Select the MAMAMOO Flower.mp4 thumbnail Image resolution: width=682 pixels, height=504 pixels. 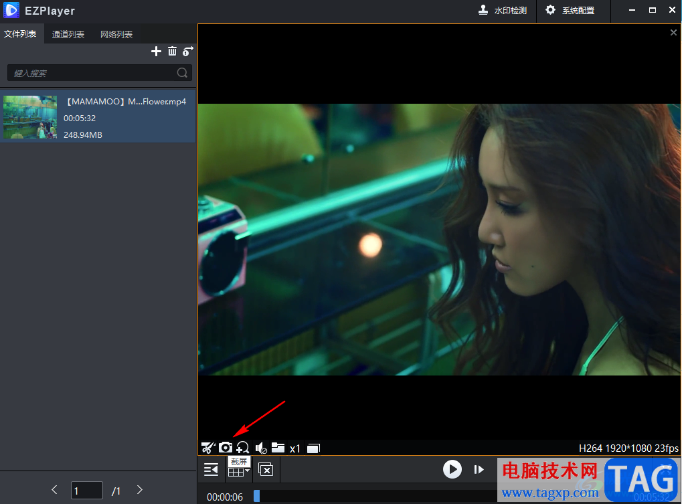[30, 117]
